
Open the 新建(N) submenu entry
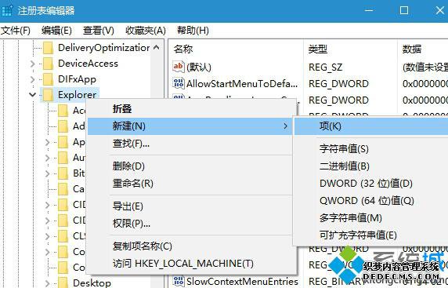coord(191,126)
